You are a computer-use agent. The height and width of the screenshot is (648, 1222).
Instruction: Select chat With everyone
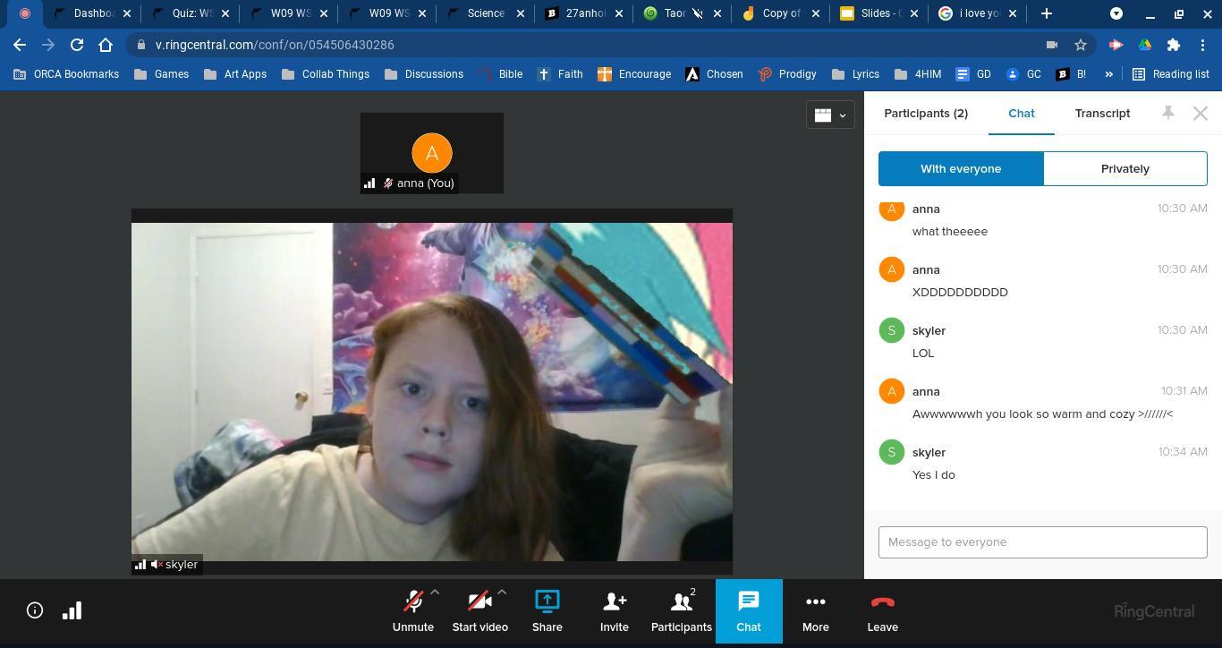pyautogui.click(x=961, y=168)
